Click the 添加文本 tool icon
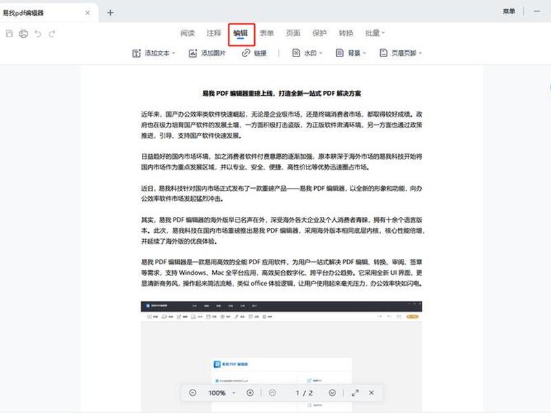 (x=136, y=54)
